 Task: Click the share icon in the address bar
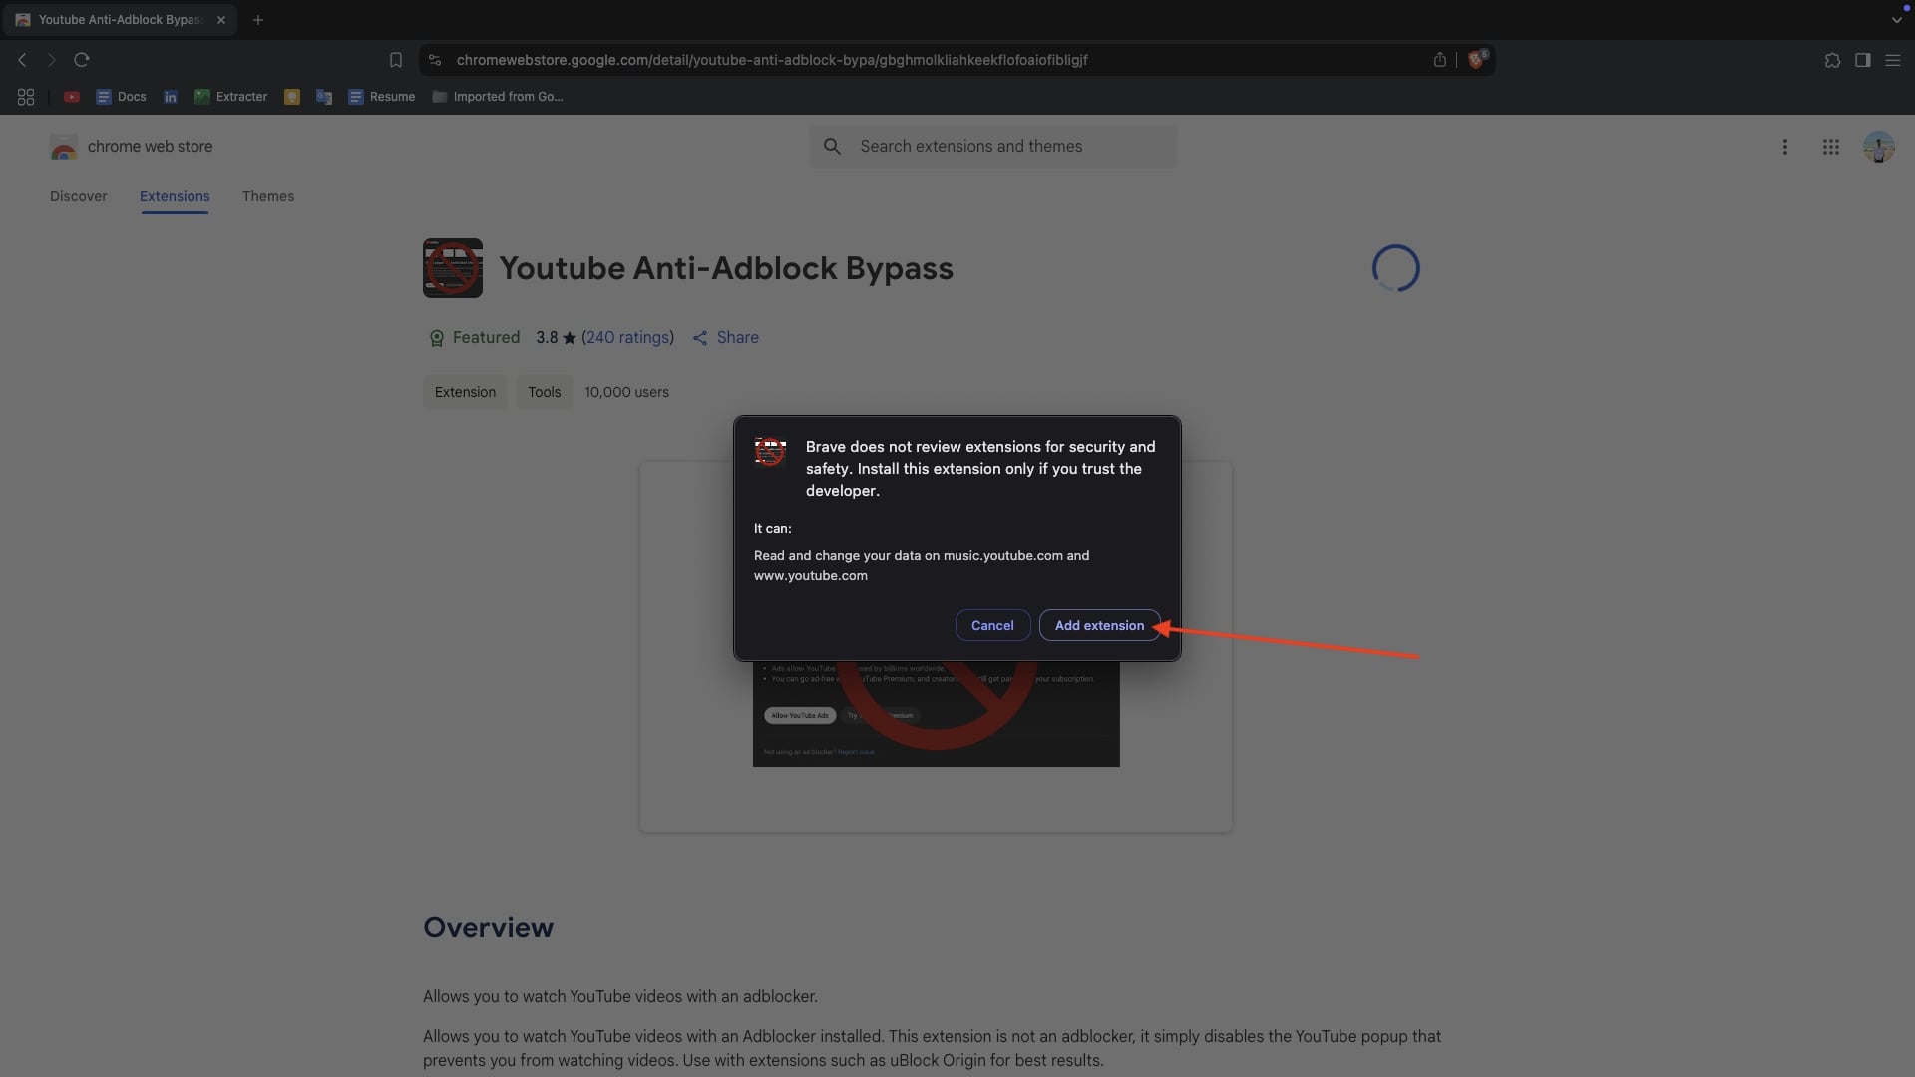pyautogui.click(x=1439, y=59)
